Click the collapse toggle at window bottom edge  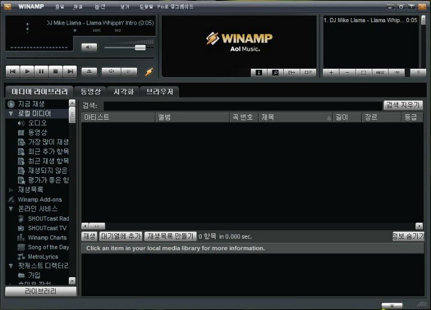point(391,306)
